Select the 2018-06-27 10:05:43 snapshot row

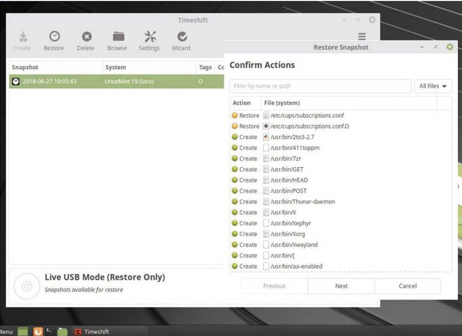coord(117,81)
